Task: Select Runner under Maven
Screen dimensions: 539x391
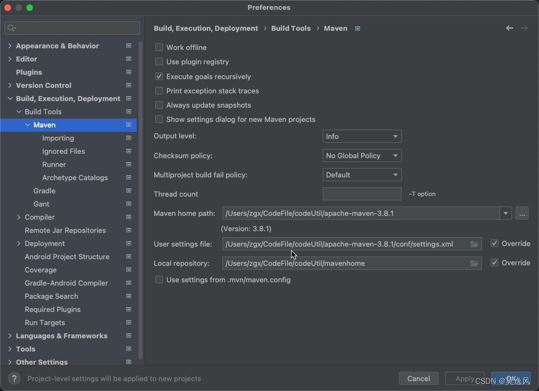Action: [54, 164]
